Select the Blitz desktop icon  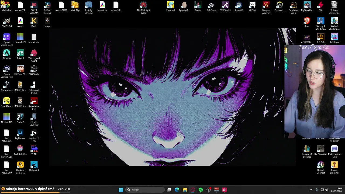click(x=321, y=7)
